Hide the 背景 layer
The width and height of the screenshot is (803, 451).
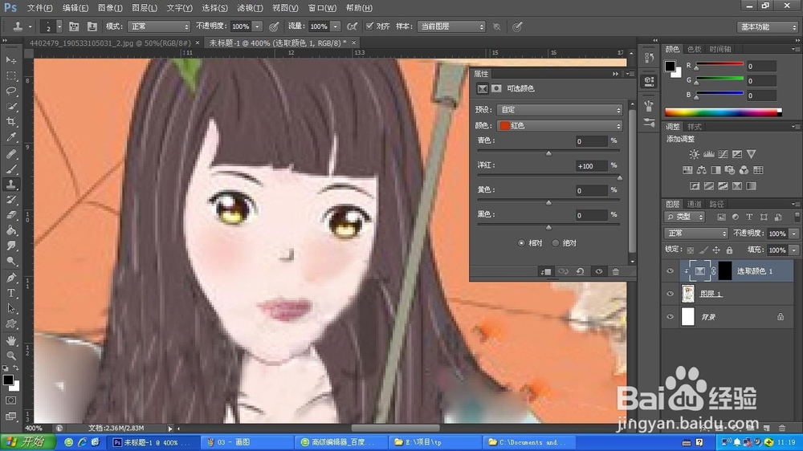pyautogui.click(x=670, y=317)
